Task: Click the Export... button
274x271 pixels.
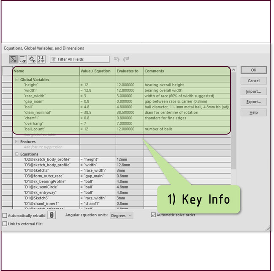Action: [253, 102]
